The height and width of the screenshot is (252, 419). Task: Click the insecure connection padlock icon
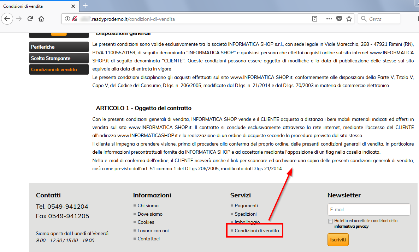coord(75,19)
